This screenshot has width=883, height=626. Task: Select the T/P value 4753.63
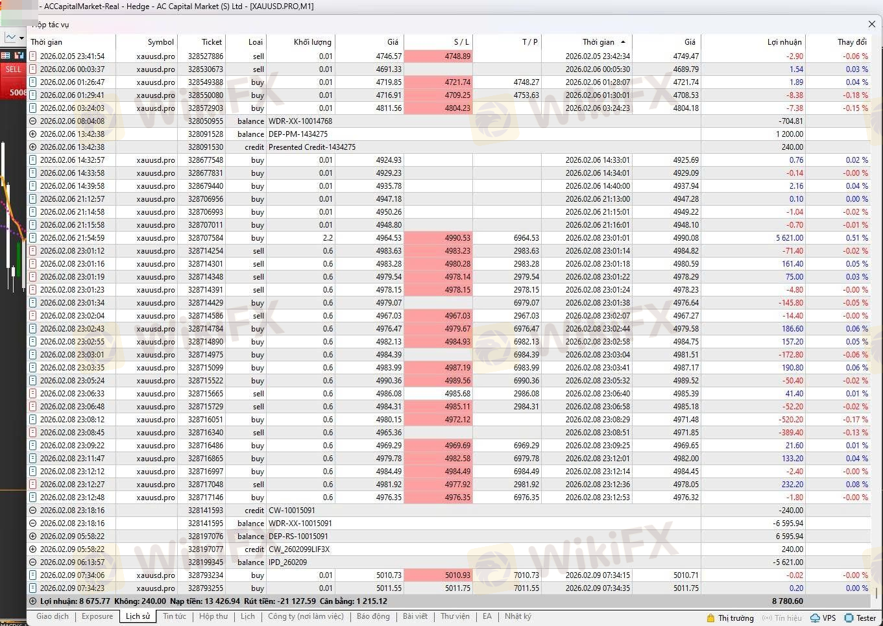[526, 95]
